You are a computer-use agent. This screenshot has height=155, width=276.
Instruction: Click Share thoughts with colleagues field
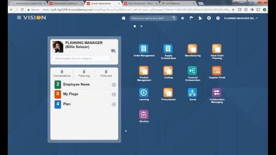(81, 59)
